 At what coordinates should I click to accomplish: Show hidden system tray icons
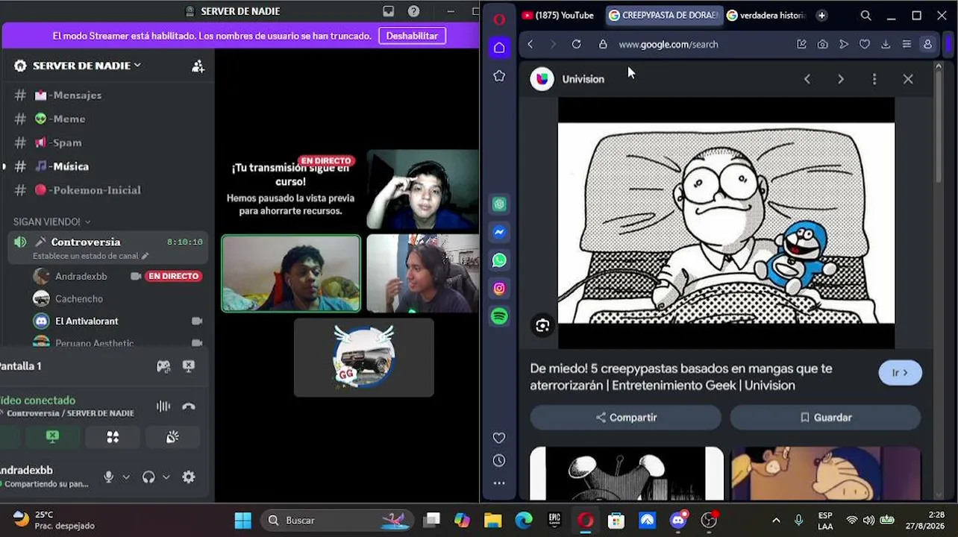coord(776,520)
